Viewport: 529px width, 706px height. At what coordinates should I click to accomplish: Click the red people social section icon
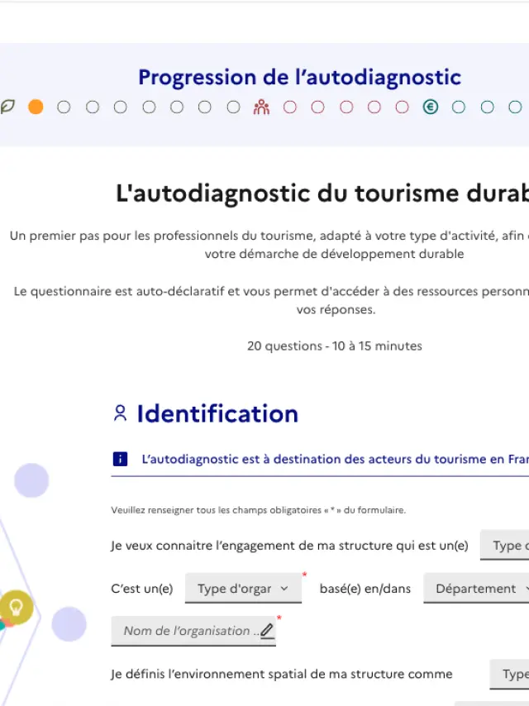(x=261, y=107)
